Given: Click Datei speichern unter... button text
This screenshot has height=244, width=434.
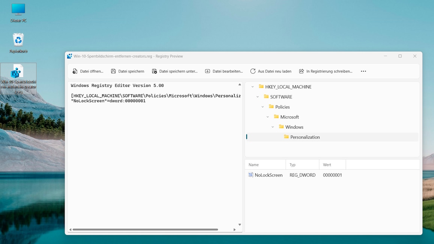Looking at the screenshot, I should click(178, 71).
